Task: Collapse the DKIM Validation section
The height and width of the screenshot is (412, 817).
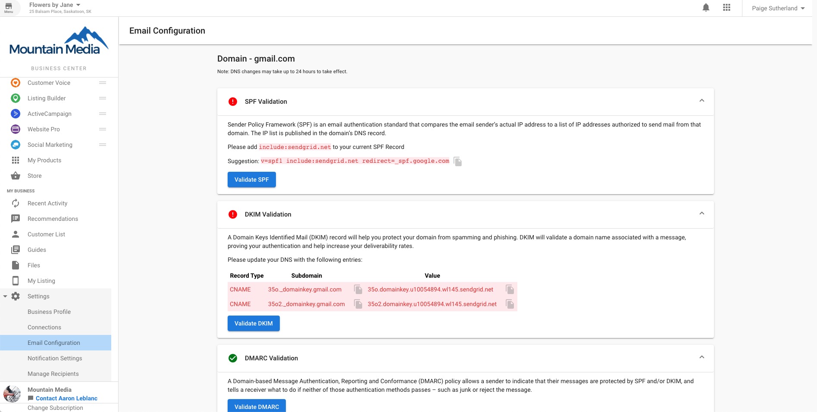Action: (702, 213)
